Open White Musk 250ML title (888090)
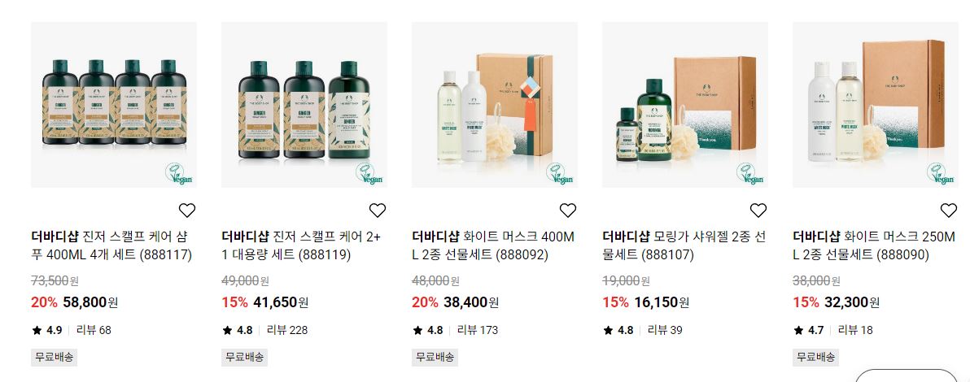970x382 pixels. pos(875,245)
